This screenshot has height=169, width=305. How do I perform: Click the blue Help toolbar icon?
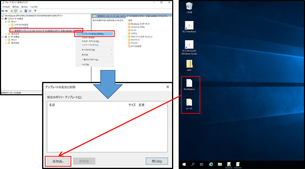click(x=26, y=11)
